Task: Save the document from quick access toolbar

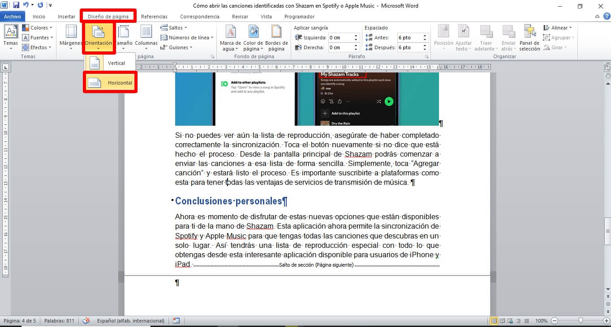Action: [x=16, y=5]
